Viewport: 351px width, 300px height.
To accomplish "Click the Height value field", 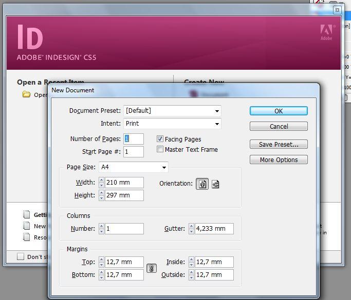I will [x=124, y=195].
